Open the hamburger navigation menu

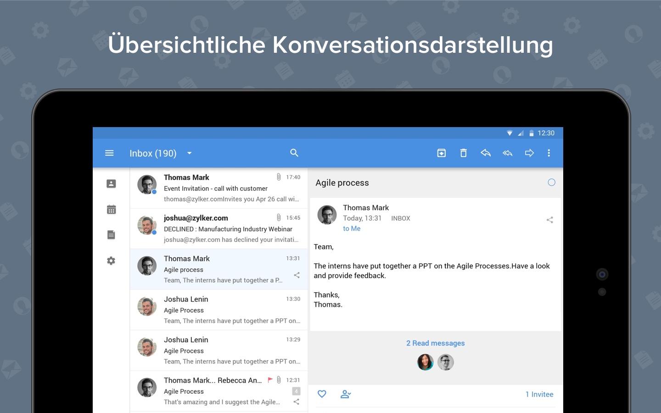coord(109,153)
